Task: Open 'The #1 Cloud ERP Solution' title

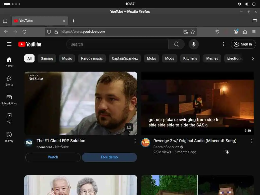Action: (x=61, y=141)
